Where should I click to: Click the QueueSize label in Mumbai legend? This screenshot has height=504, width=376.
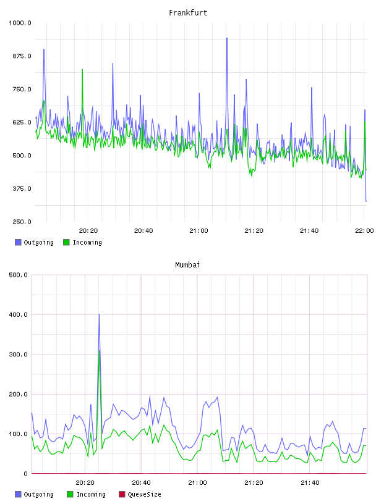144,494
